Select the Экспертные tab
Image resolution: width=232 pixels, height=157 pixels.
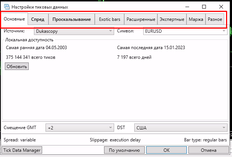[x=172, y=19]
